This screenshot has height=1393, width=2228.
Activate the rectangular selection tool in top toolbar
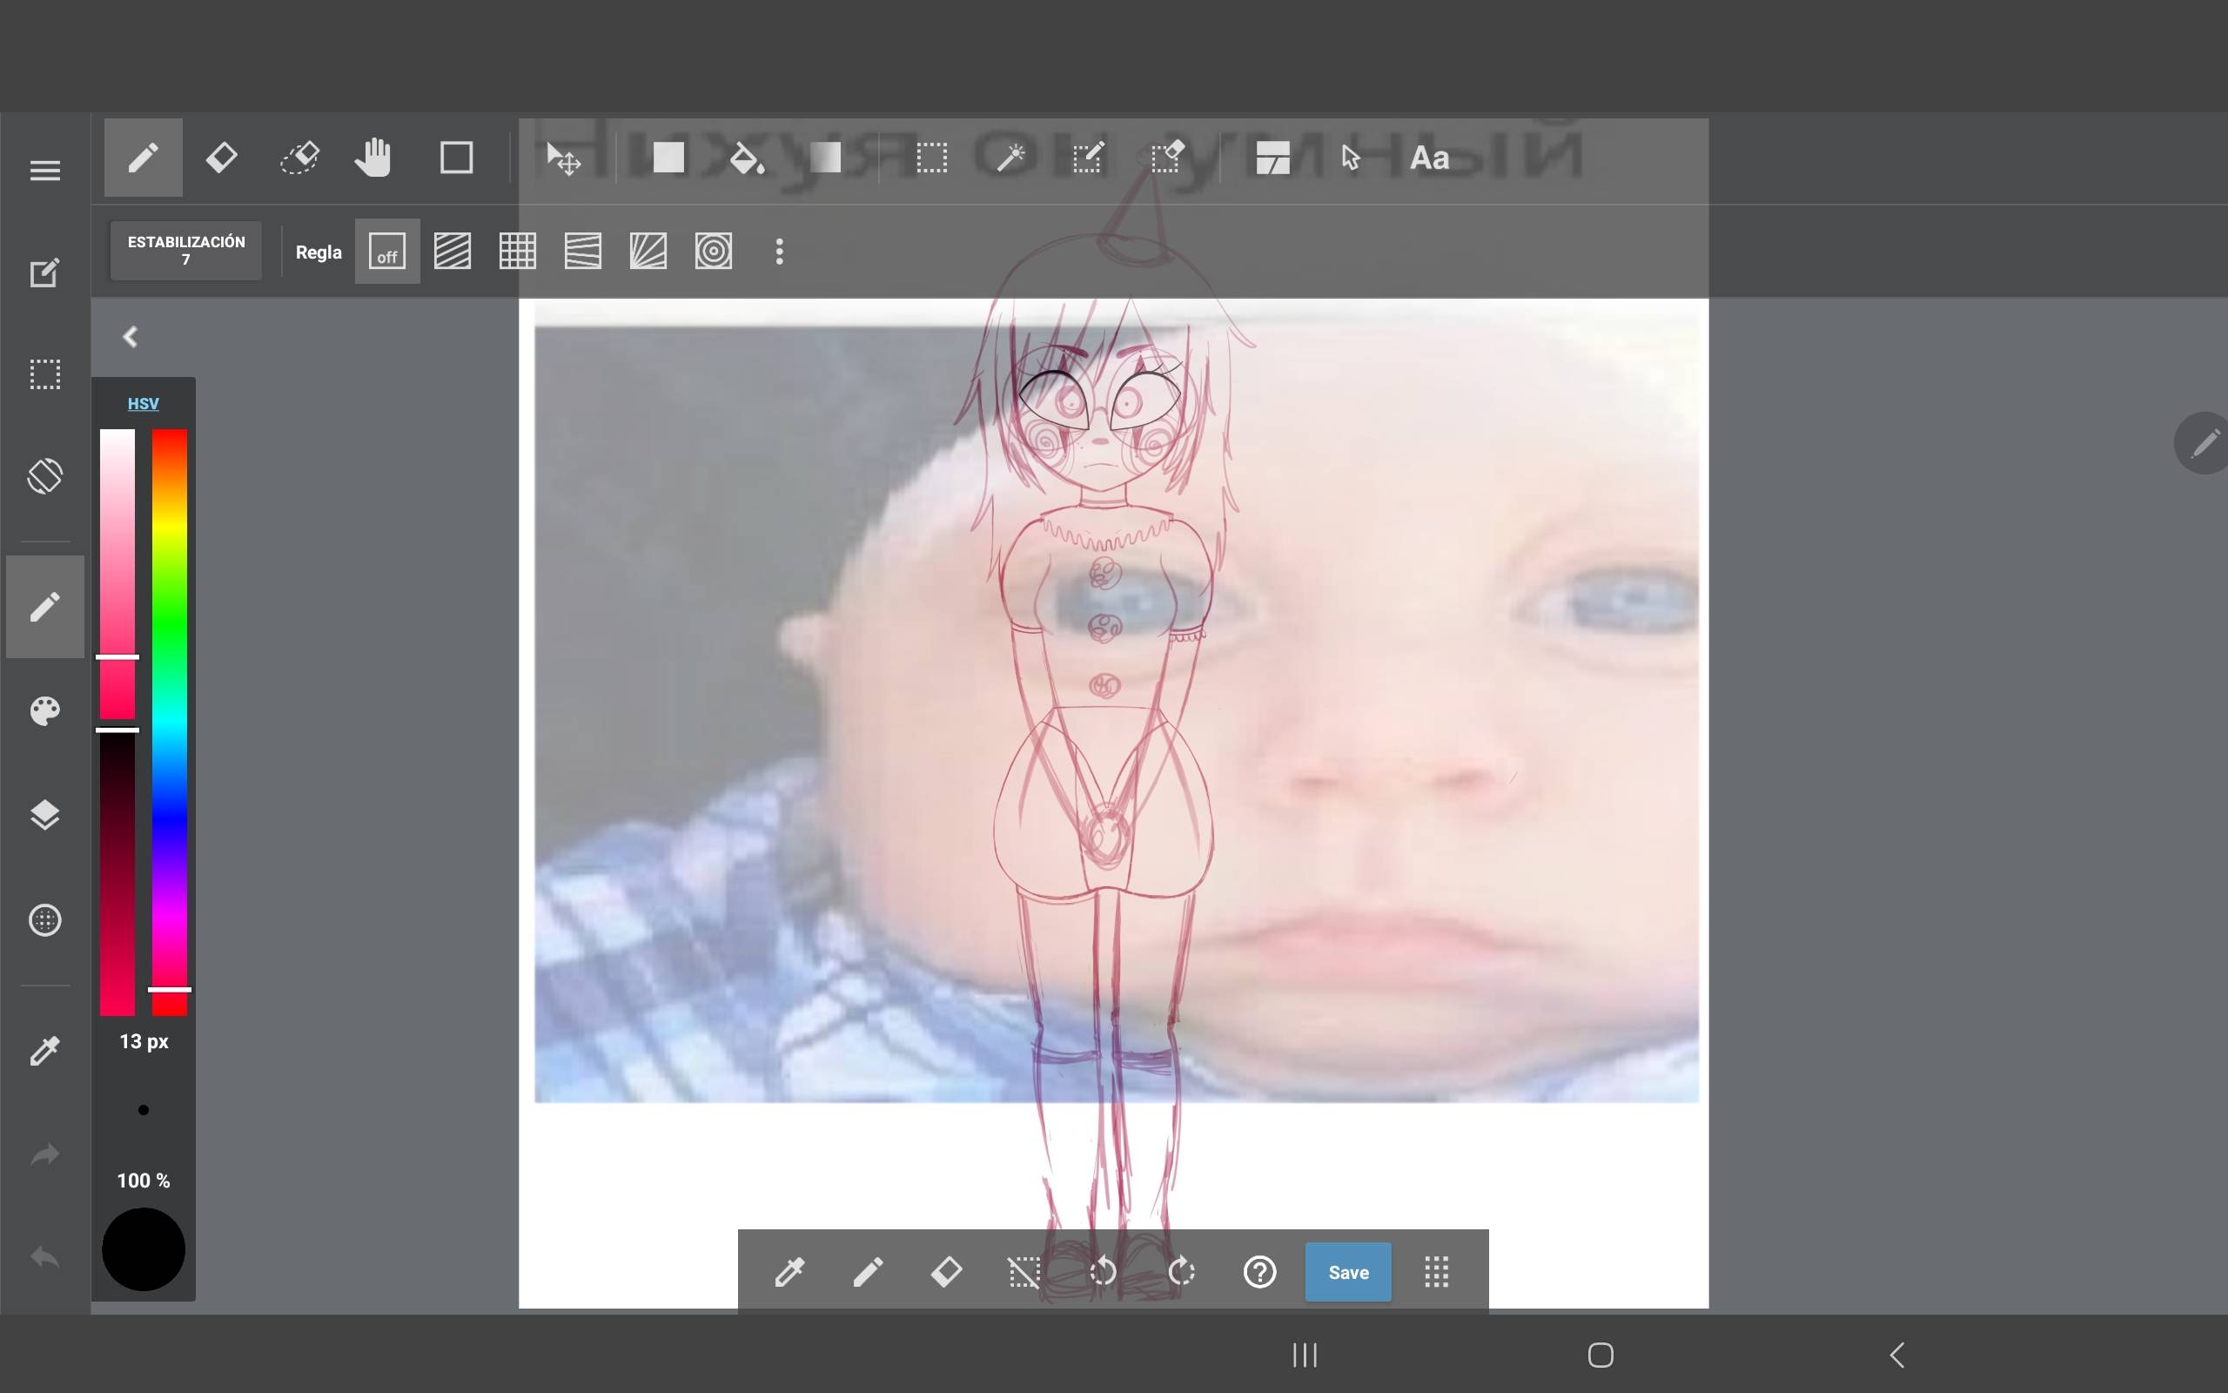pos(932,158)
